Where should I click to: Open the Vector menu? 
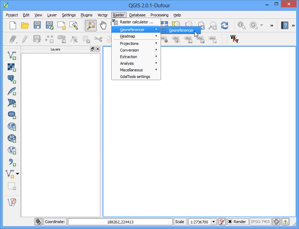[x=103, y=15]
